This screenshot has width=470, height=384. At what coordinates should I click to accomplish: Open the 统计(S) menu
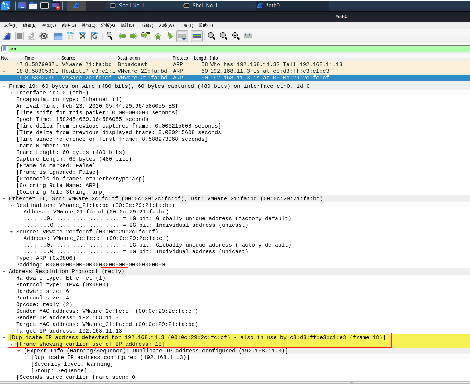pos(127,25)
